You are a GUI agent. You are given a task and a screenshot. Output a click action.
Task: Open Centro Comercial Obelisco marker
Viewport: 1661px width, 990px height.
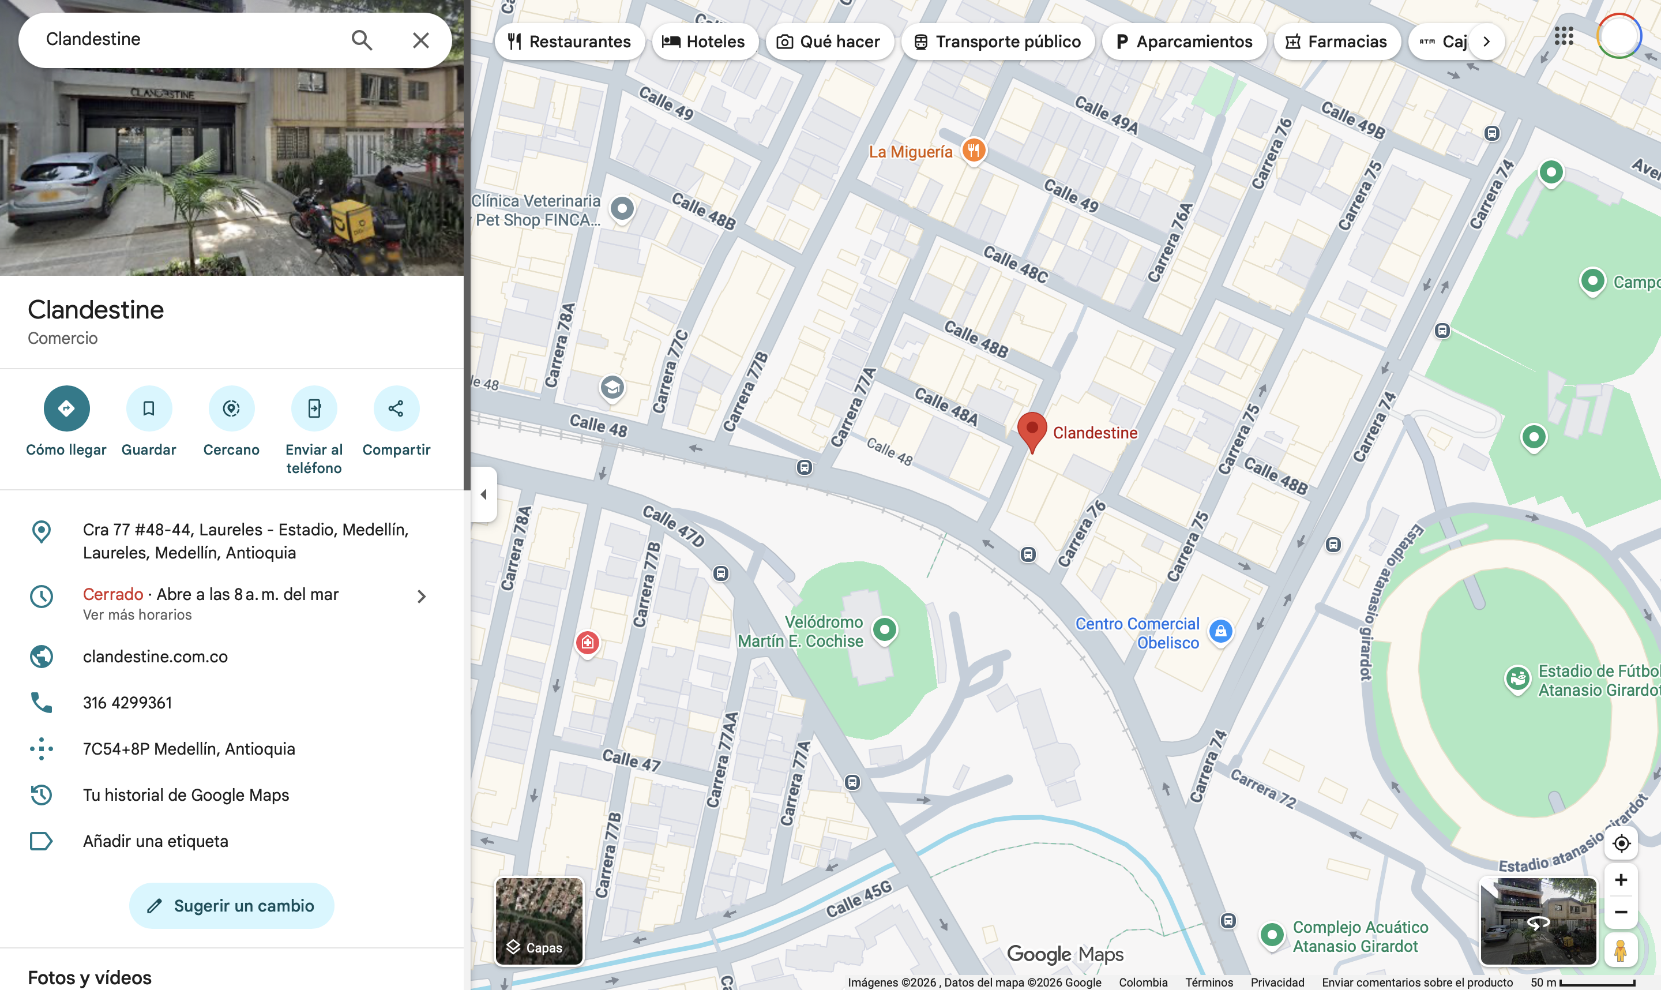1220,631
